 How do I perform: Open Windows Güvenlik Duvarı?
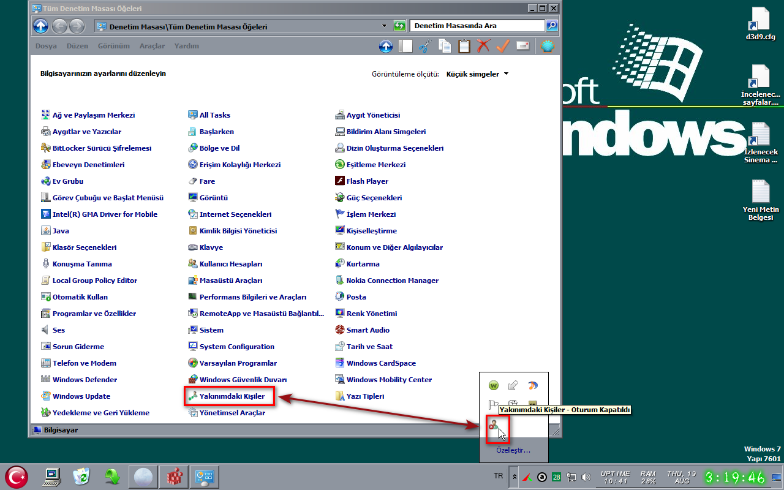click(x=237, y=380)
